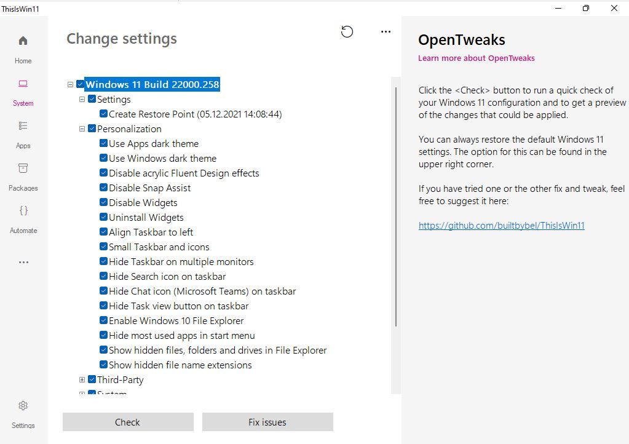The width and height of the screenshot is (629, 444).
Task: Collapse the Settings tree node
Action: click(x=82, y=100)
